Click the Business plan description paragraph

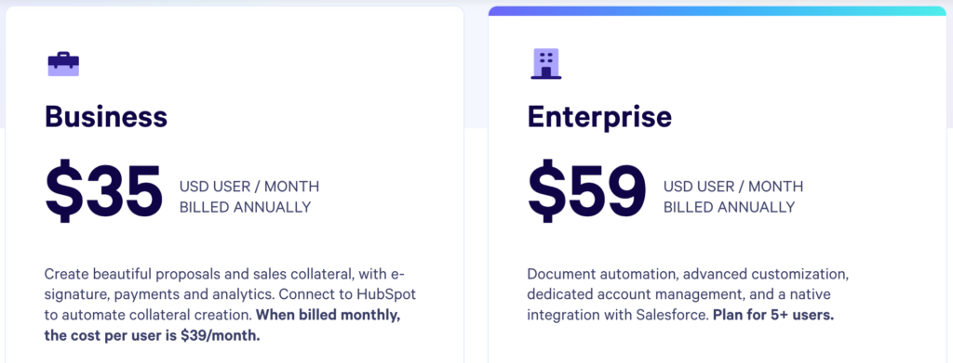tap(230, 305)
